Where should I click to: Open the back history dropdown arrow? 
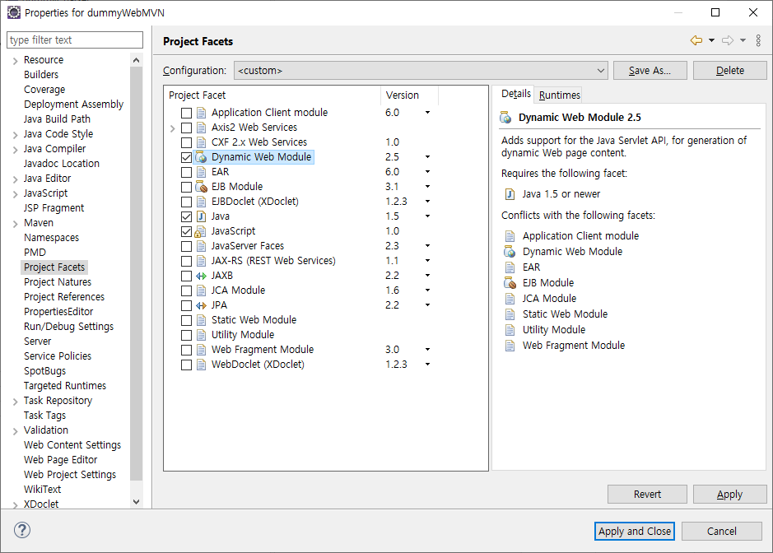[x=711, y=40]
